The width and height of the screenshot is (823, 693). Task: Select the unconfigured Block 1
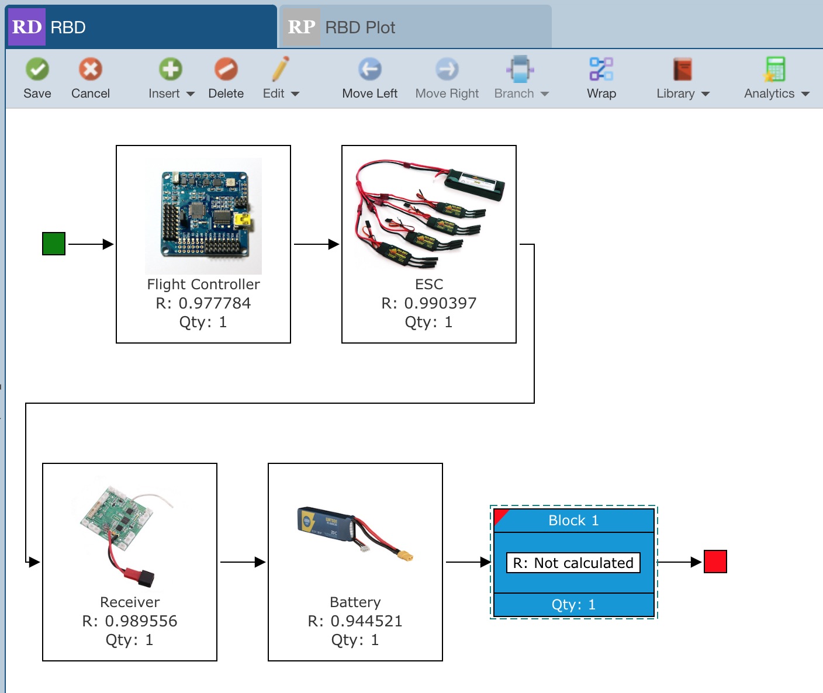pos(573,562)
